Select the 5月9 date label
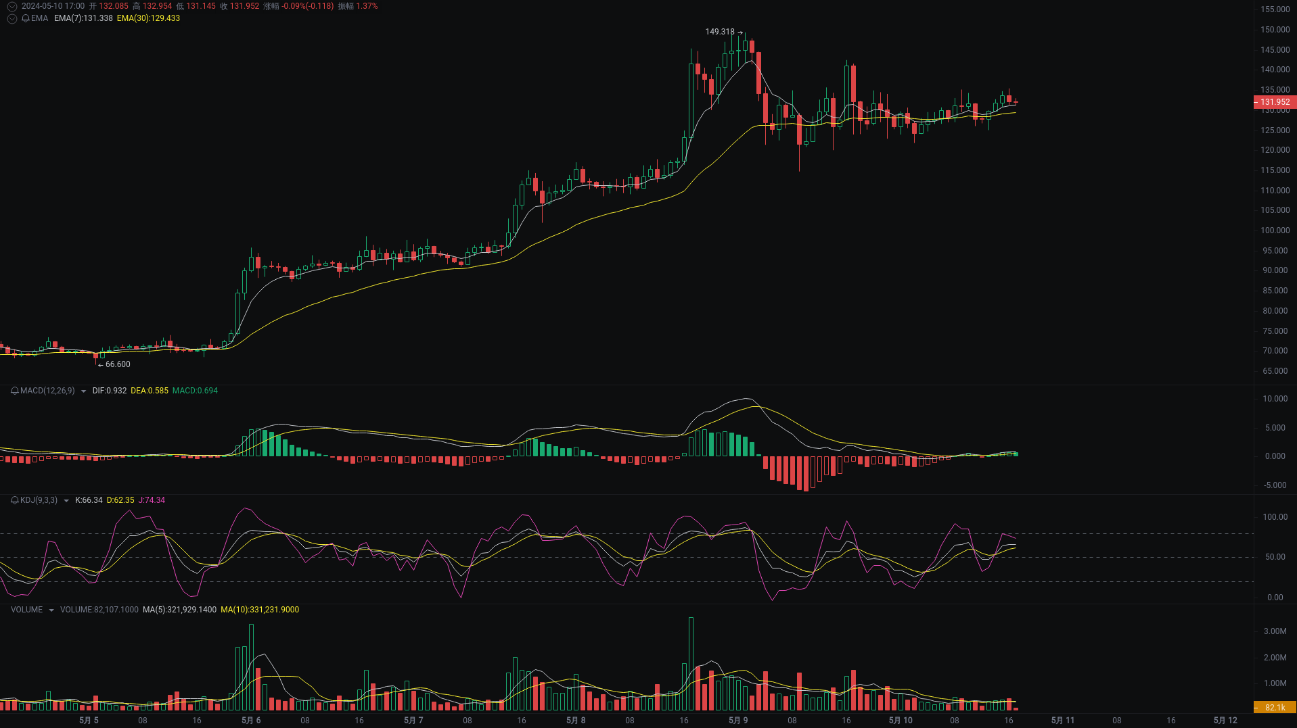 [738, 720]
